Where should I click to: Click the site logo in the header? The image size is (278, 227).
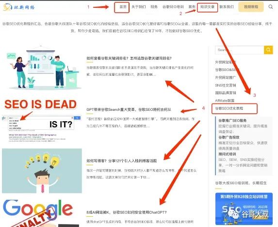[x=19, y=7]
